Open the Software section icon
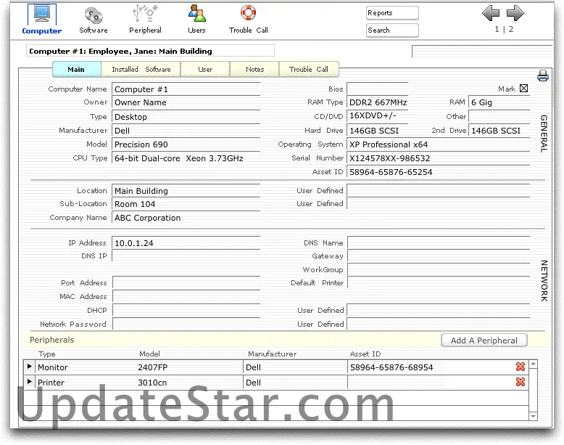Viewport: 564px width, 445px height. click(94, 15)
